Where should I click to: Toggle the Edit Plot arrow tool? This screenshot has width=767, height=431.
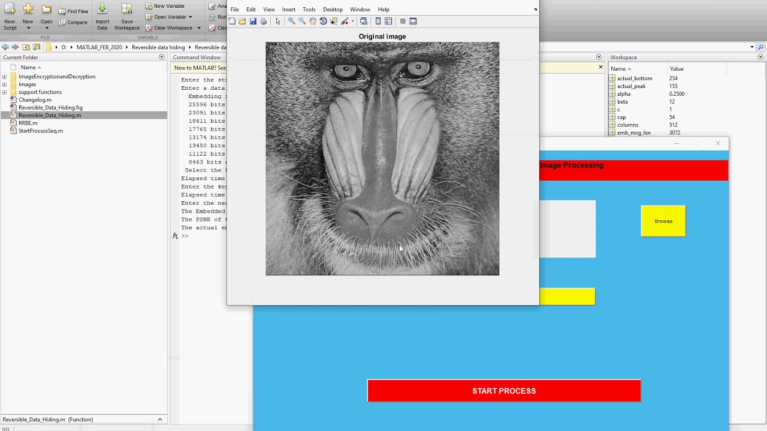tap(278, 21)
